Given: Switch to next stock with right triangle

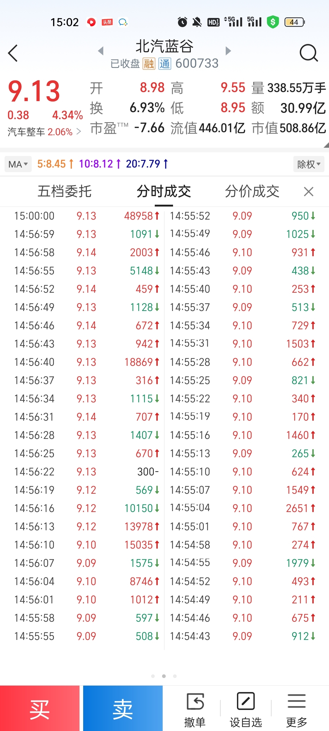Looking at the screenshot, I should 228,51.
